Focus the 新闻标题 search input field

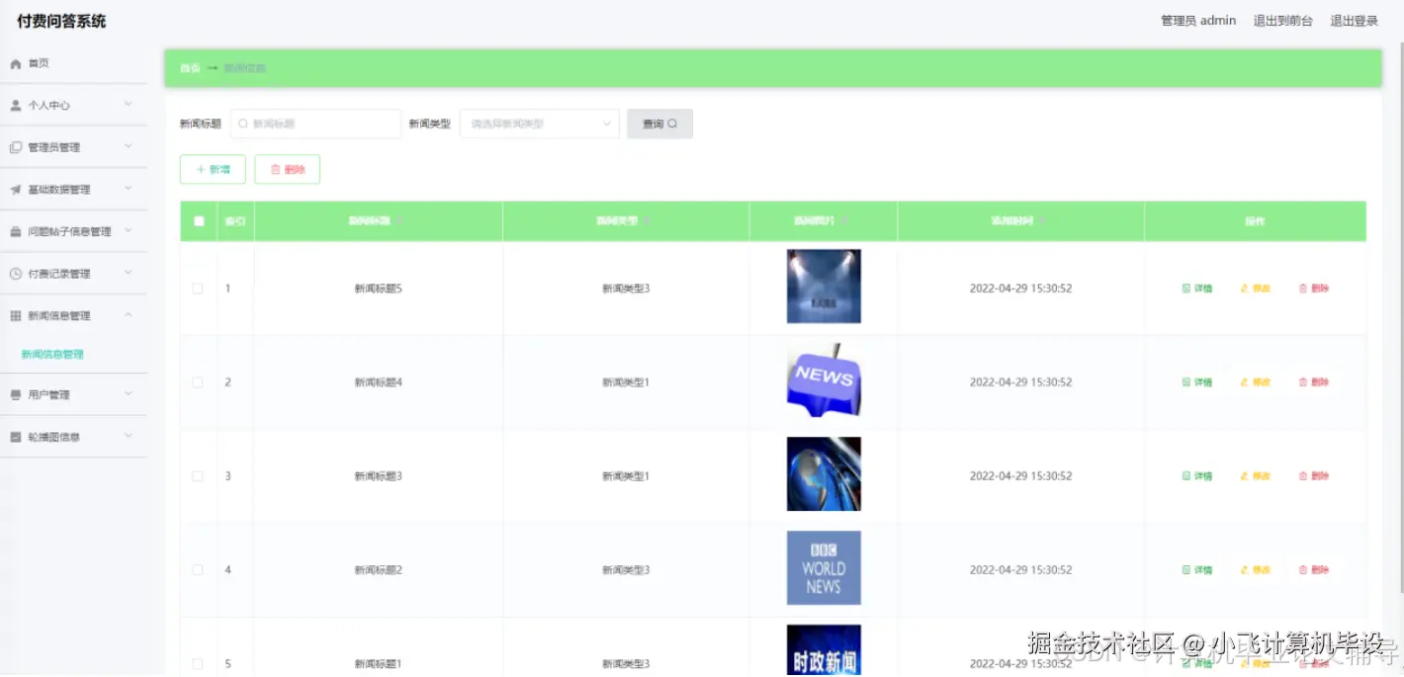[x=316, y=124]
